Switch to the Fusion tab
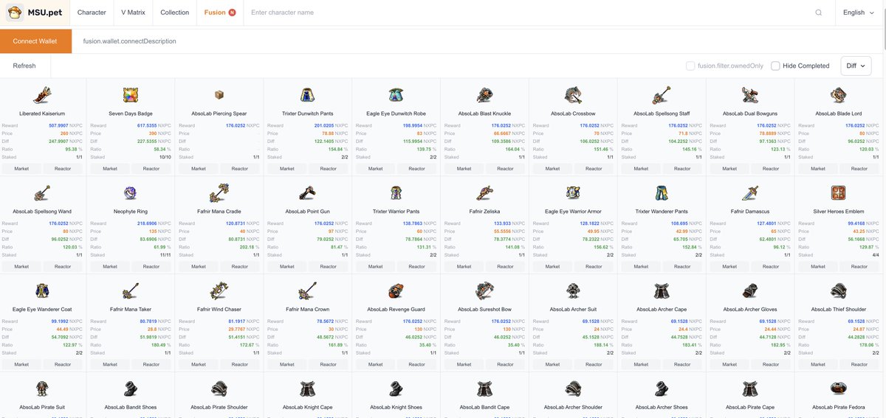 click(220, 13)
